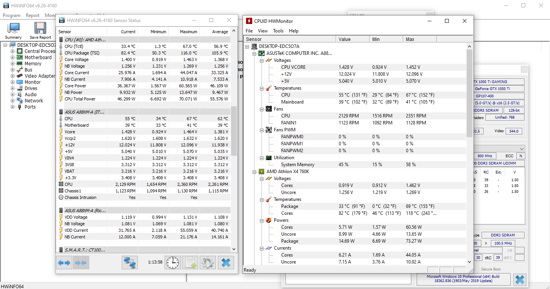Click Save Report toolbar icon
This screenshot has width=550, height=289.
40,31
